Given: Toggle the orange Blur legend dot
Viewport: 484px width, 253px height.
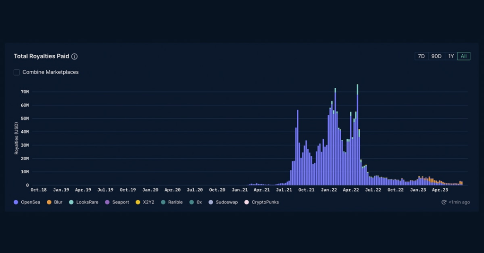Looking at the screenshot, I should (x=49, y=202).
